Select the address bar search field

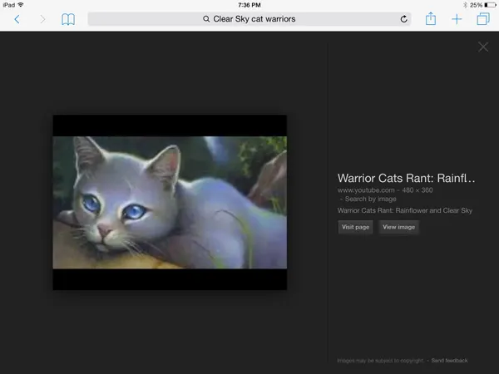tap(249, 19)
